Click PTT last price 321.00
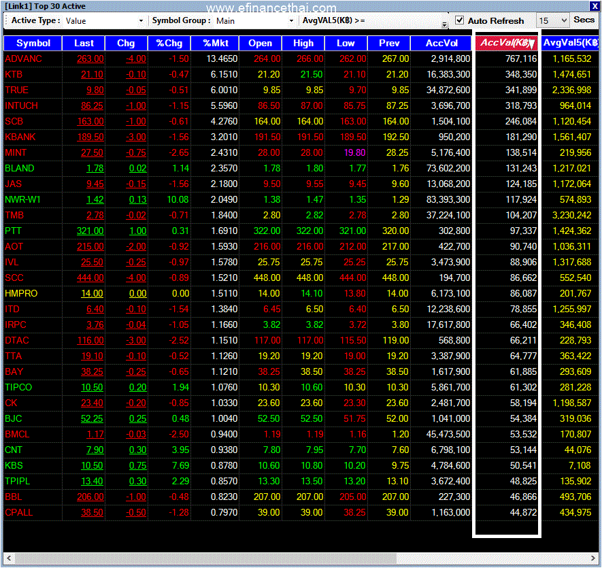This screenshot has width=602, height=568. [x=90, y=231]
